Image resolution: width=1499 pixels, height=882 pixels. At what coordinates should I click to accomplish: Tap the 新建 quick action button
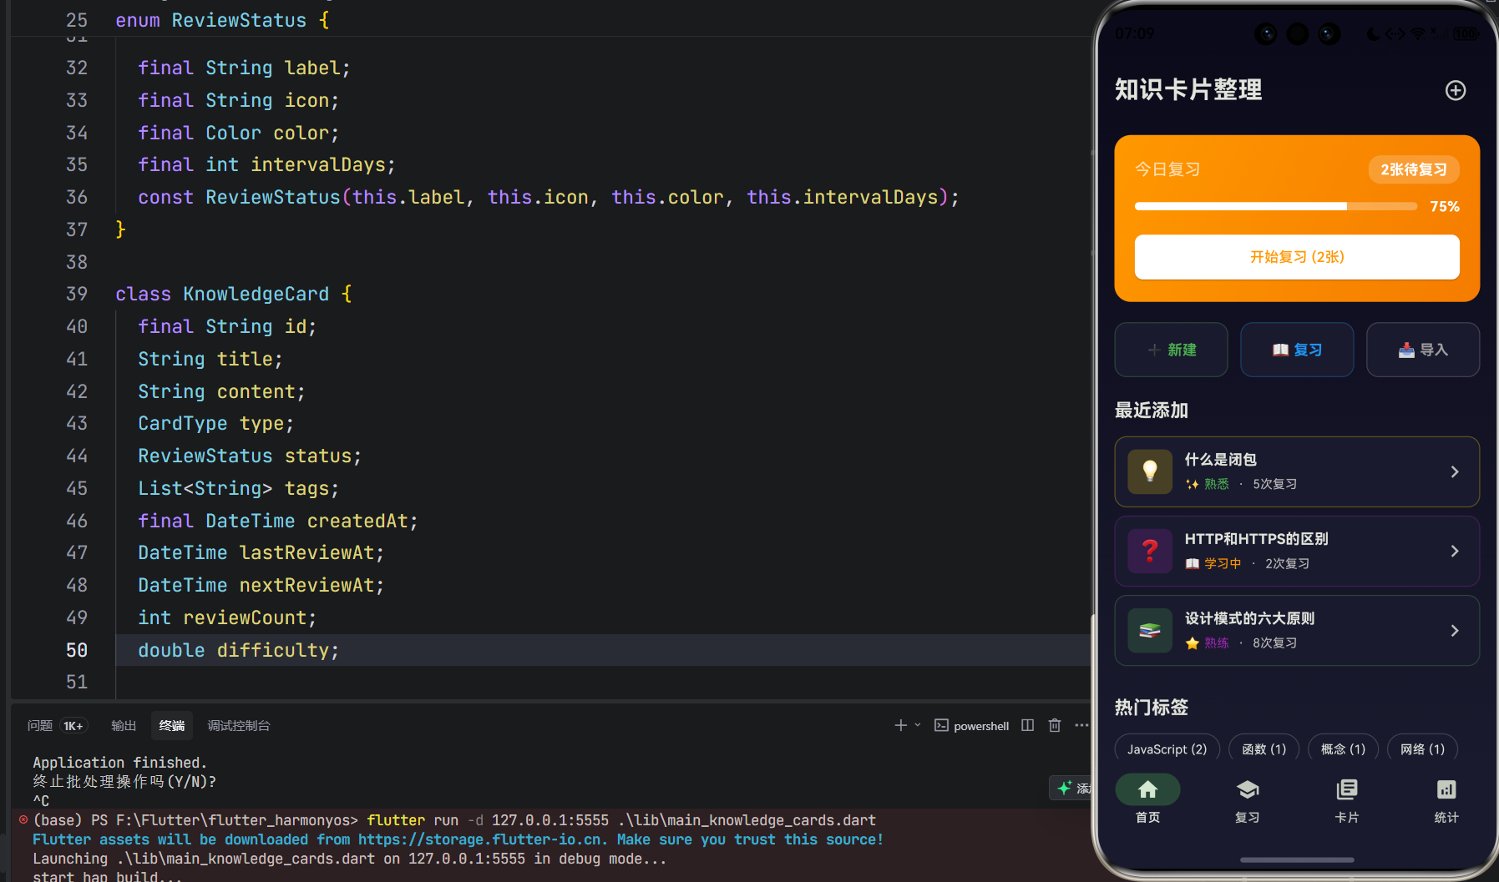(x=1172, y=350)
